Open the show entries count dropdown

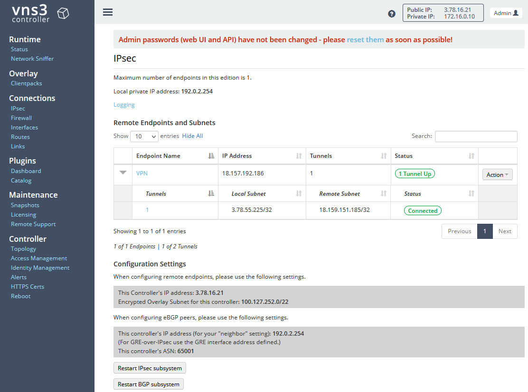coord(144,137)
